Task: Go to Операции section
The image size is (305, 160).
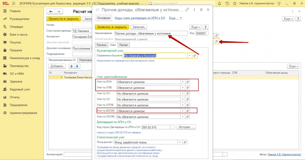Action: [x=16, y=27]
